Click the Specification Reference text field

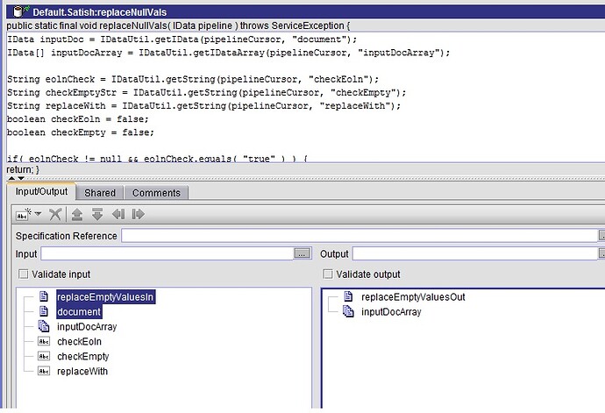(x=359, y=236)
